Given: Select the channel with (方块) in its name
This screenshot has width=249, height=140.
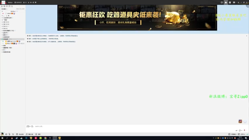Looking at the screenshot, I should pyautogui.click(x=7, y=48).
